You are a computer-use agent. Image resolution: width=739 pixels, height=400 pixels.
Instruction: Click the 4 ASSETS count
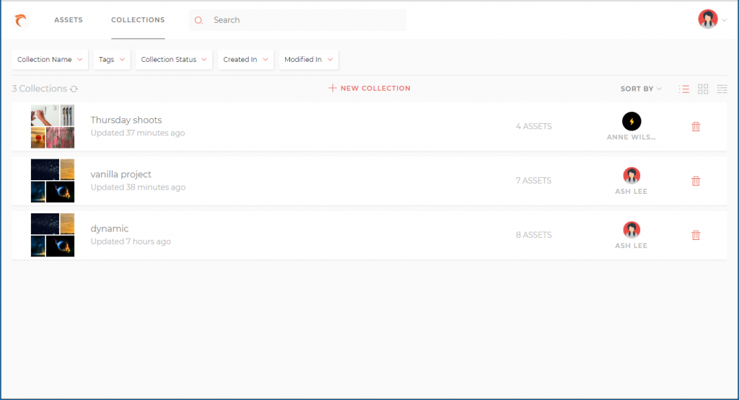533,126
